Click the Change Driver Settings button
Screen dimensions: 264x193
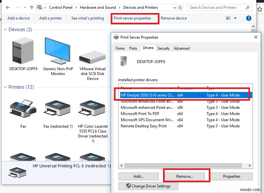click(x=148, y=186)
